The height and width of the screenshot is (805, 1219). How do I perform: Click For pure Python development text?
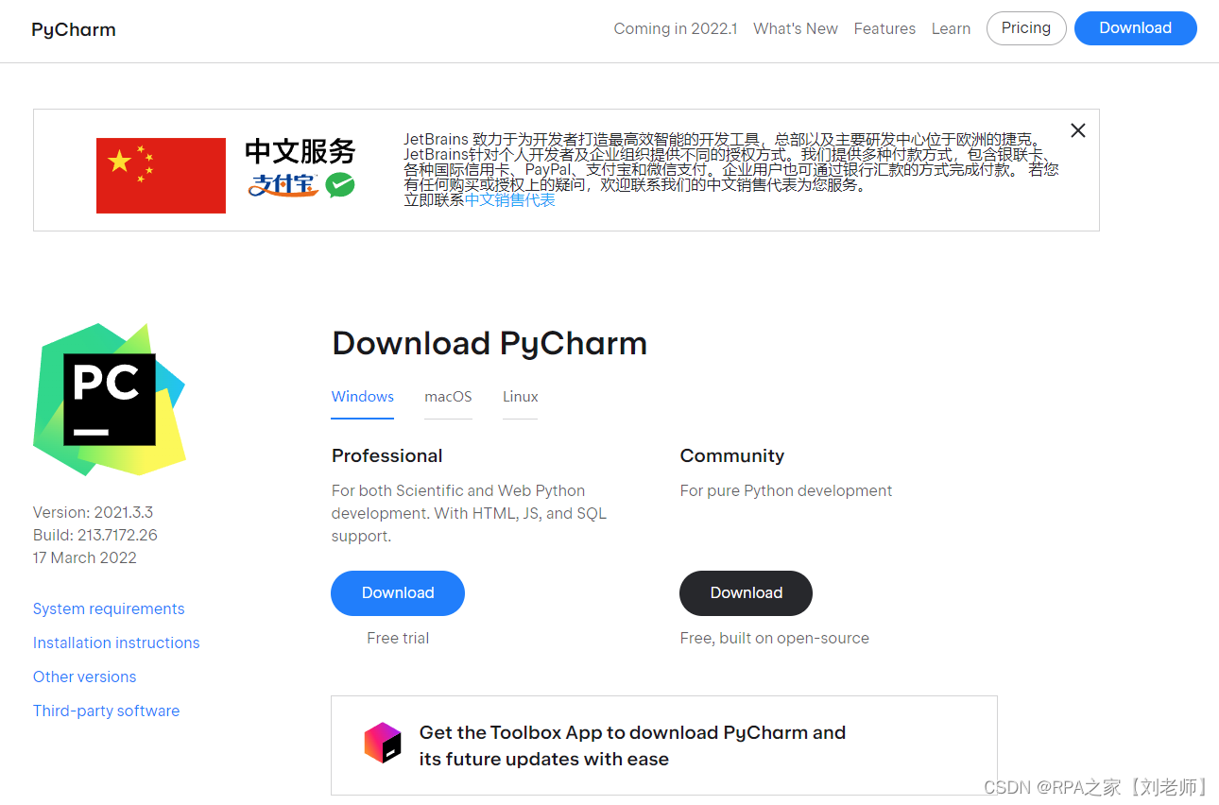(785, 490)
